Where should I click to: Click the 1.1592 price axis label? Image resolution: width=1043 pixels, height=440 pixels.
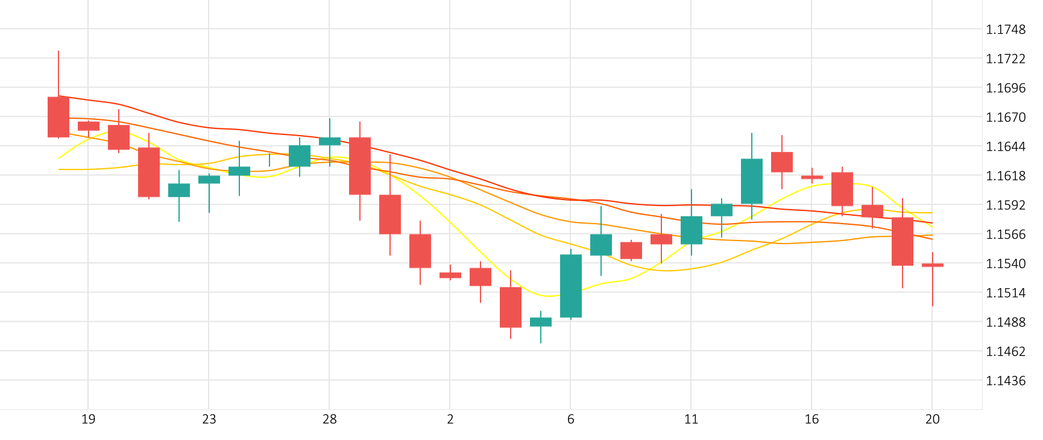[x=1005, y=205]
